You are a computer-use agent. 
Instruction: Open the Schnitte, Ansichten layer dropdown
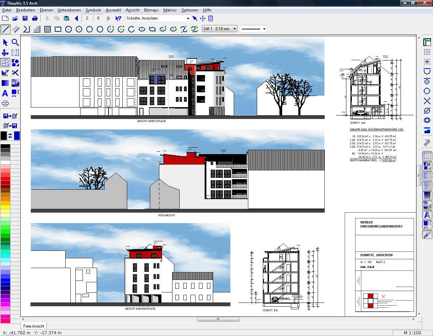[188, 18]
